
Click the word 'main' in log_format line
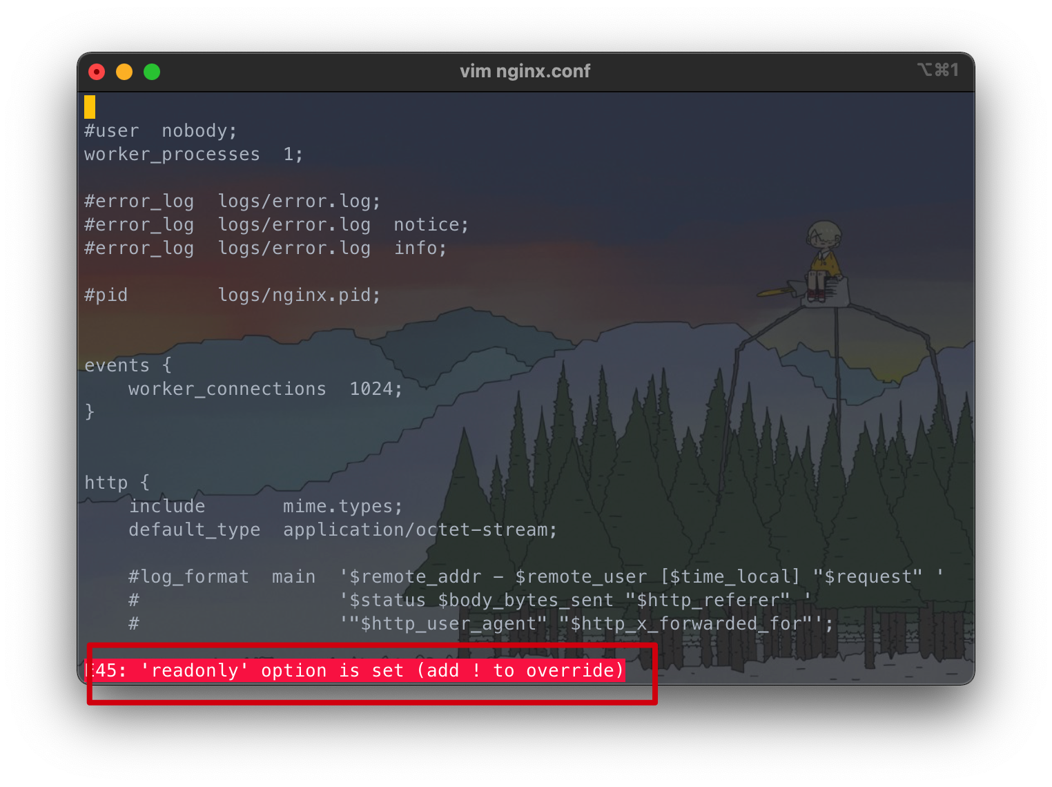pyautogui.click(x=293, y=576)
